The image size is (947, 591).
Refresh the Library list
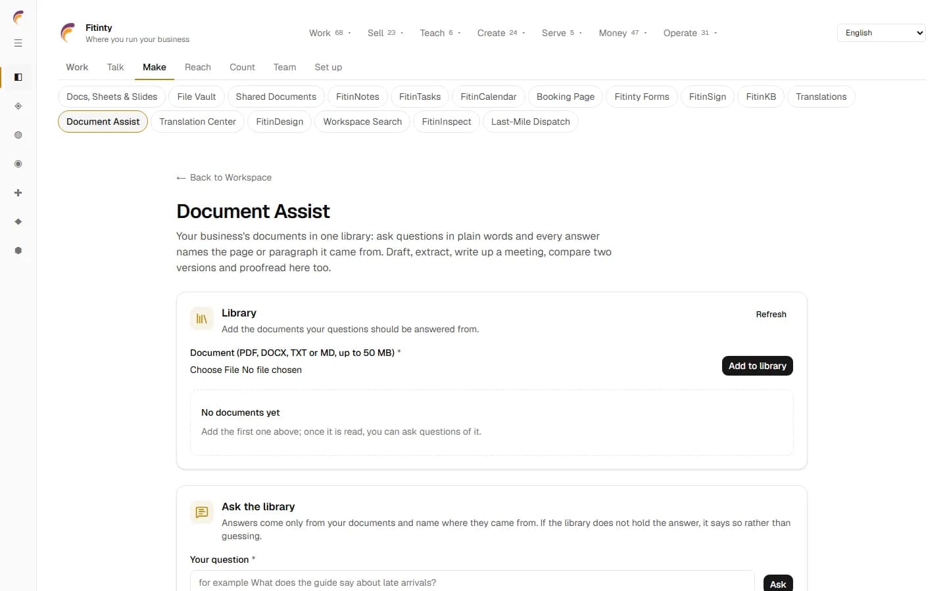[771, 315]
